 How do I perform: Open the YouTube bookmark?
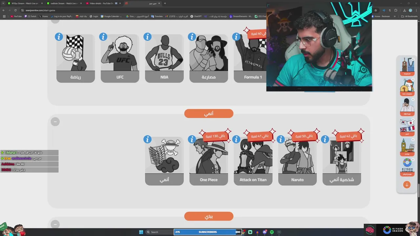click(16, 16)
